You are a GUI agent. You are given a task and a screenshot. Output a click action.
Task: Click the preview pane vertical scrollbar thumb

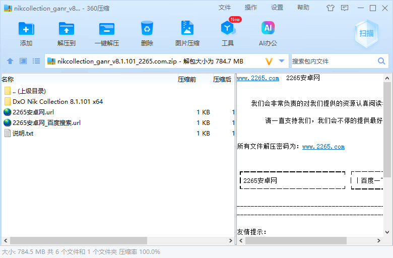(387, 129)
